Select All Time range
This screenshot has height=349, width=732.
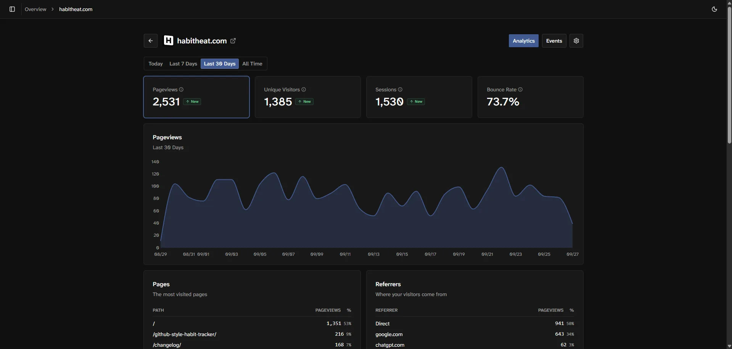pyautogui.click(x=252, y=64)
